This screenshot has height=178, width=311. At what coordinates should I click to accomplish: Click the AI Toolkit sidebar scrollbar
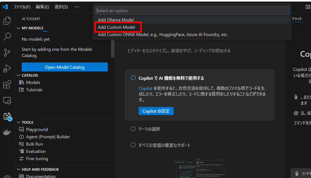[113, 48]
